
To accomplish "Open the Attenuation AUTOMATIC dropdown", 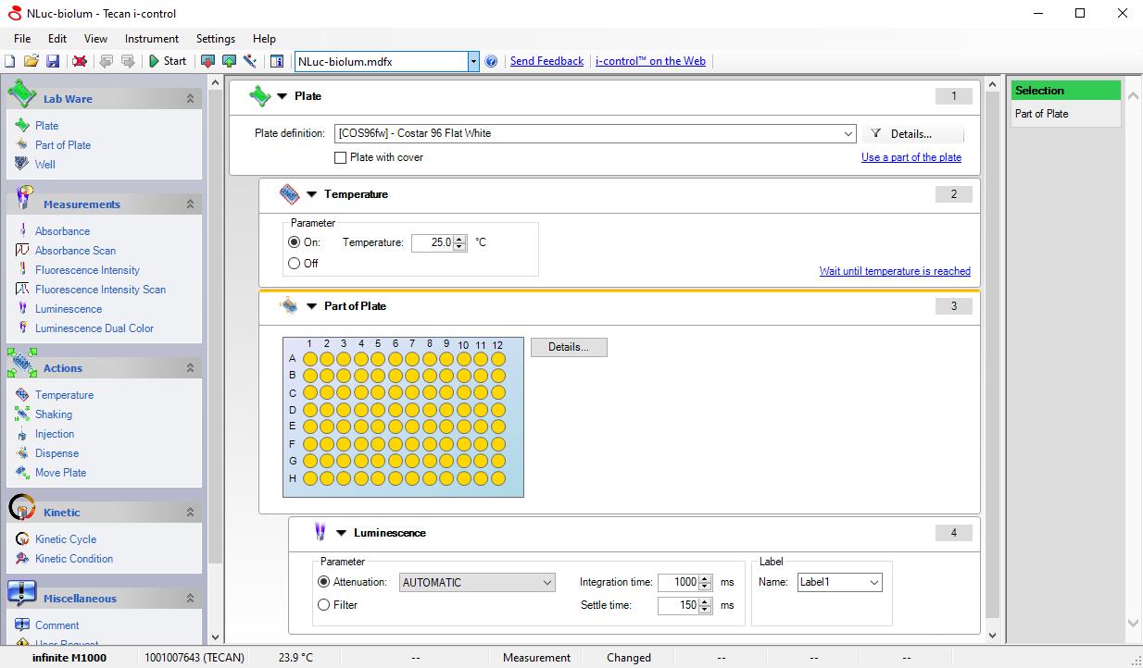I will pyautogui.click(x=546, y=583).
